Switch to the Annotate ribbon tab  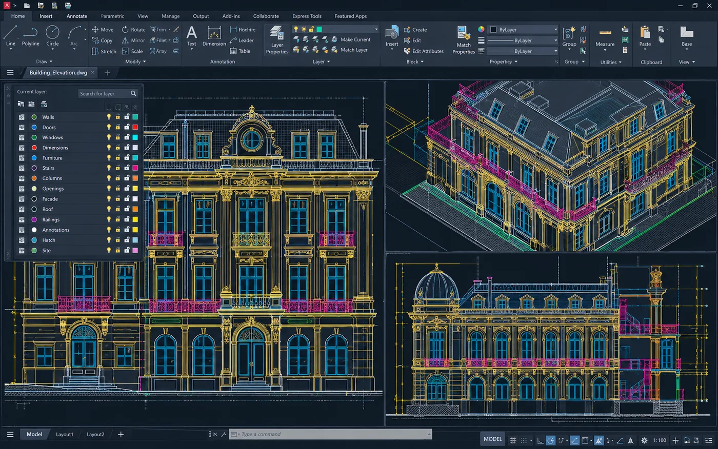[x=77, y=16]
